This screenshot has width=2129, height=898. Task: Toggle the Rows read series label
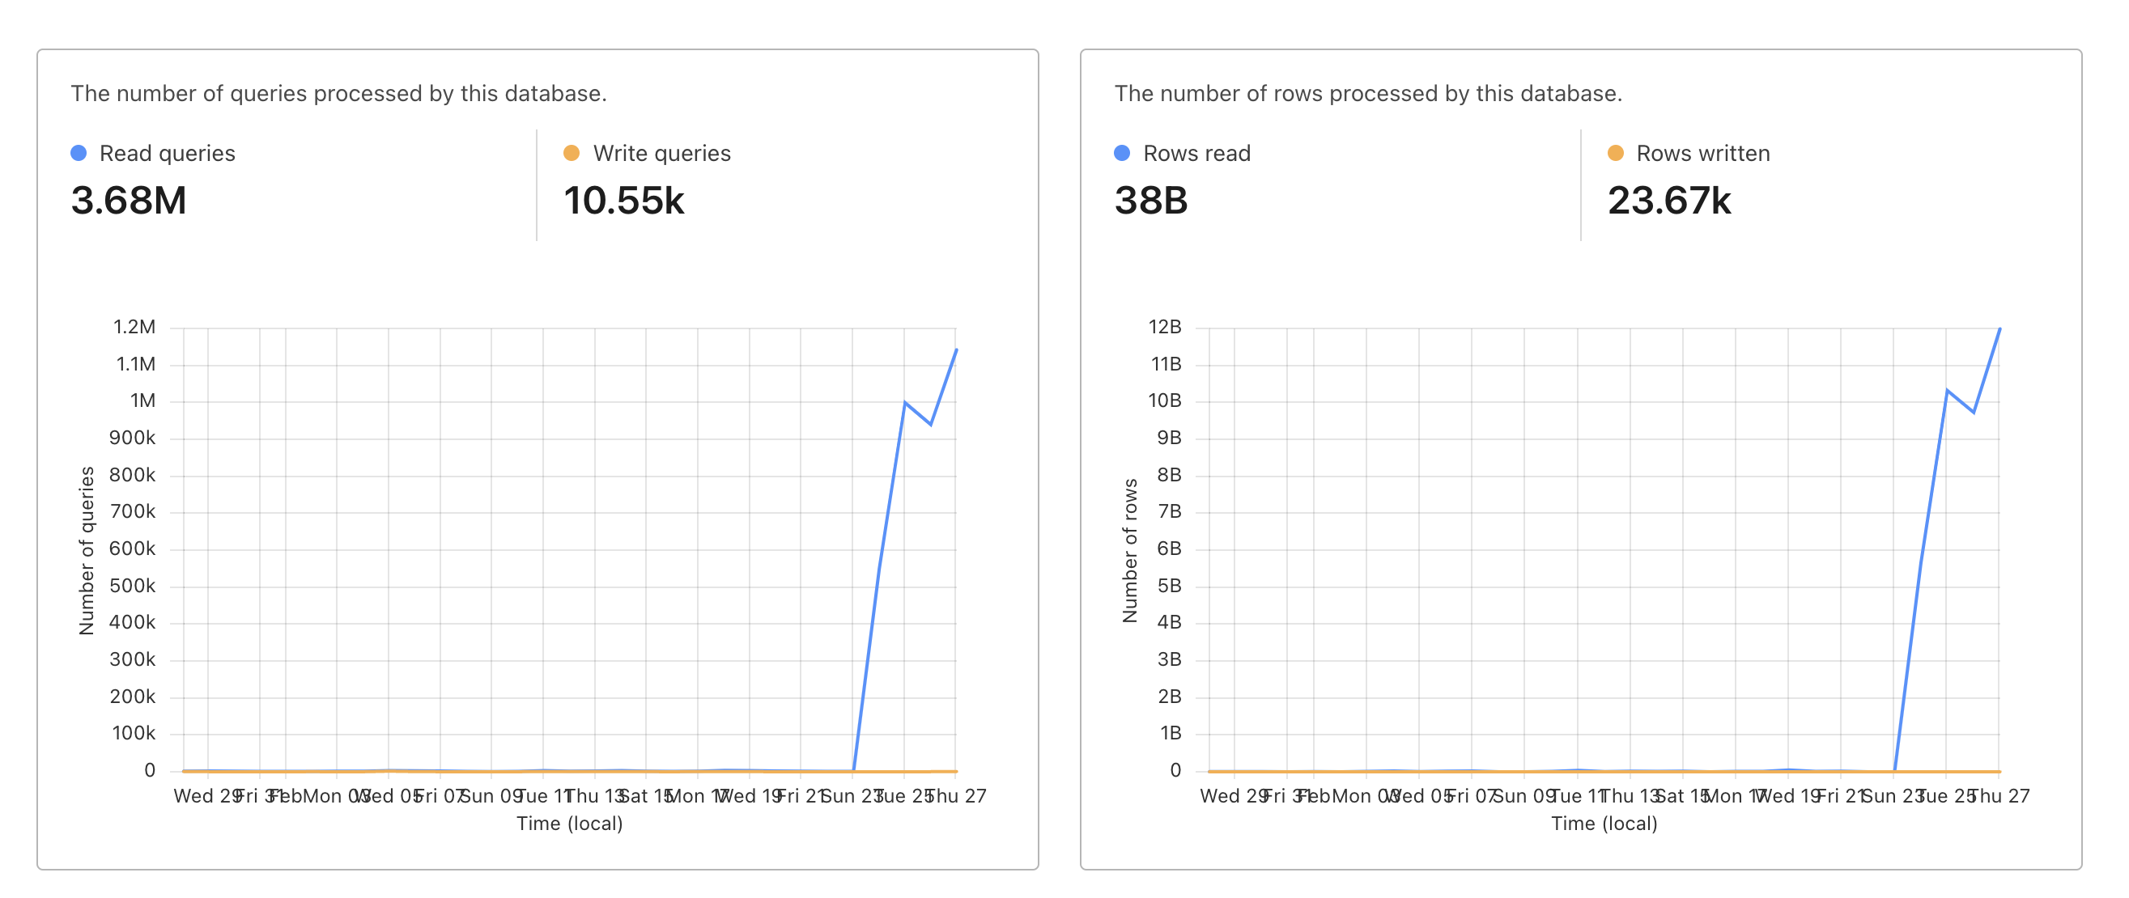pyautogui.click(x=1196, y=154)
